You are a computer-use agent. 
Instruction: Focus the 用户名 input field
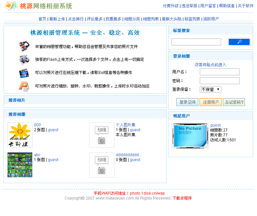(219, 72)
